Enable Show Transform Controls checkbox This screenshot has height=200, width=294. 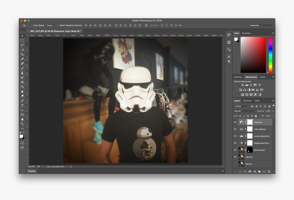(x=58, y=25)
